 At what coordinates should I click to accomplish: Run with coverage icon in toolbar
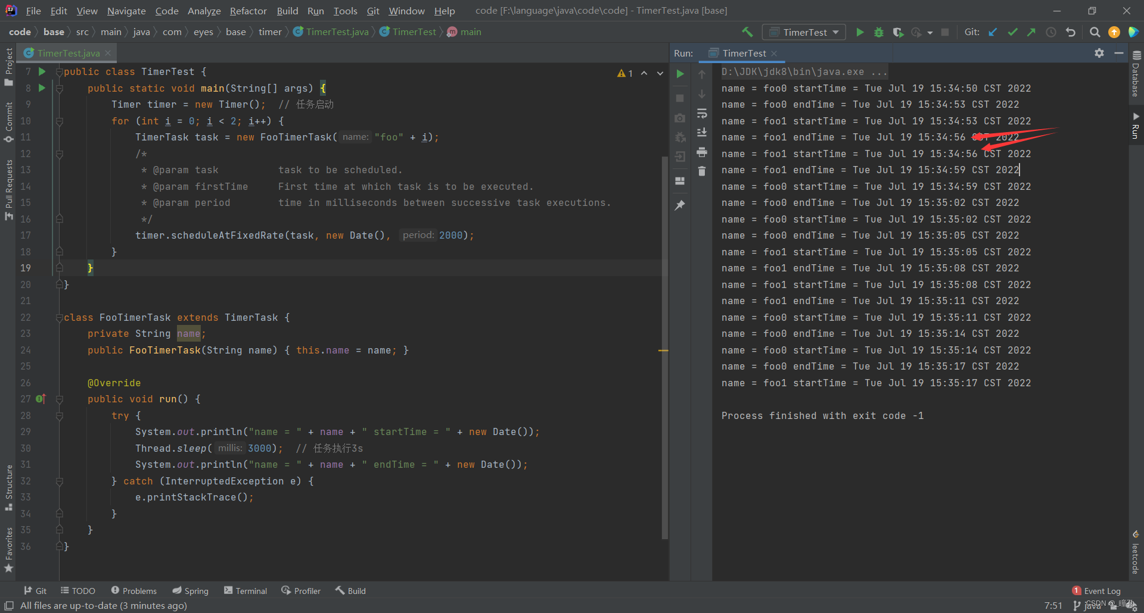click(898, 32)
